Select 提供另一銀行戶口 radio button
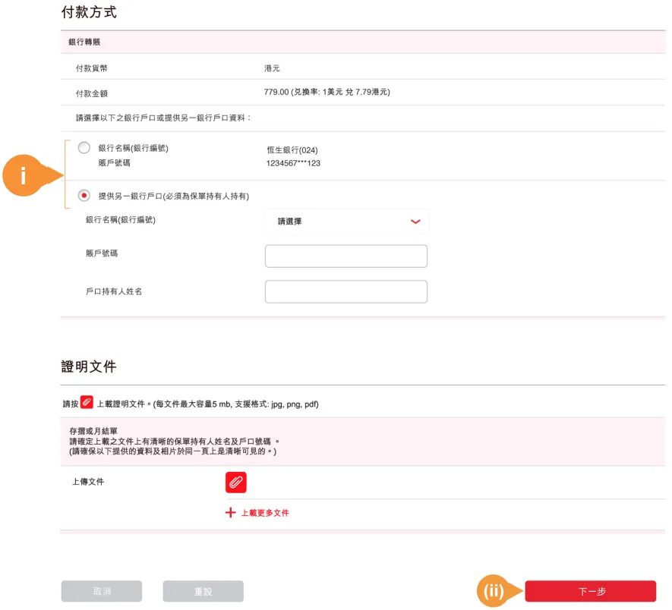The image size is (672, 610). pyautogui.click(x=84, y=196)
